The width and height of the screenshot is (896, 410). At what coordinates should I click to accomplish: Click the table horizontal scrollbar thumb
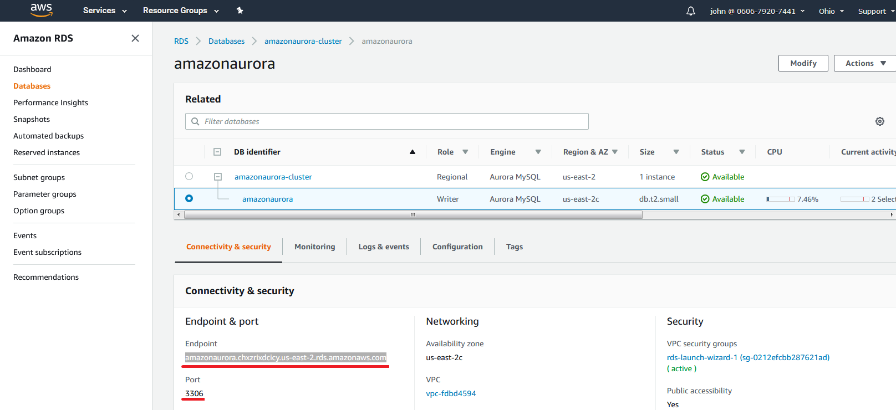(x=413, y=214)
